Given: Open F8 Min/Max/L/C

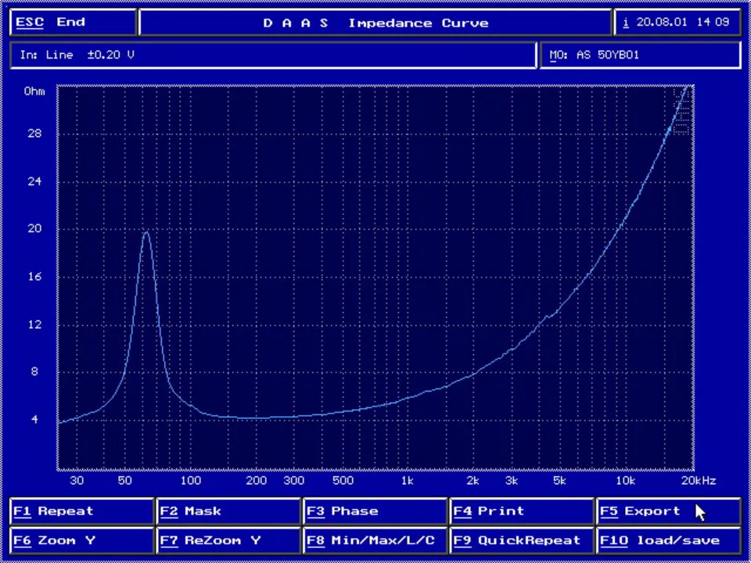Looking at the screenshot, I should pos(375,540).
